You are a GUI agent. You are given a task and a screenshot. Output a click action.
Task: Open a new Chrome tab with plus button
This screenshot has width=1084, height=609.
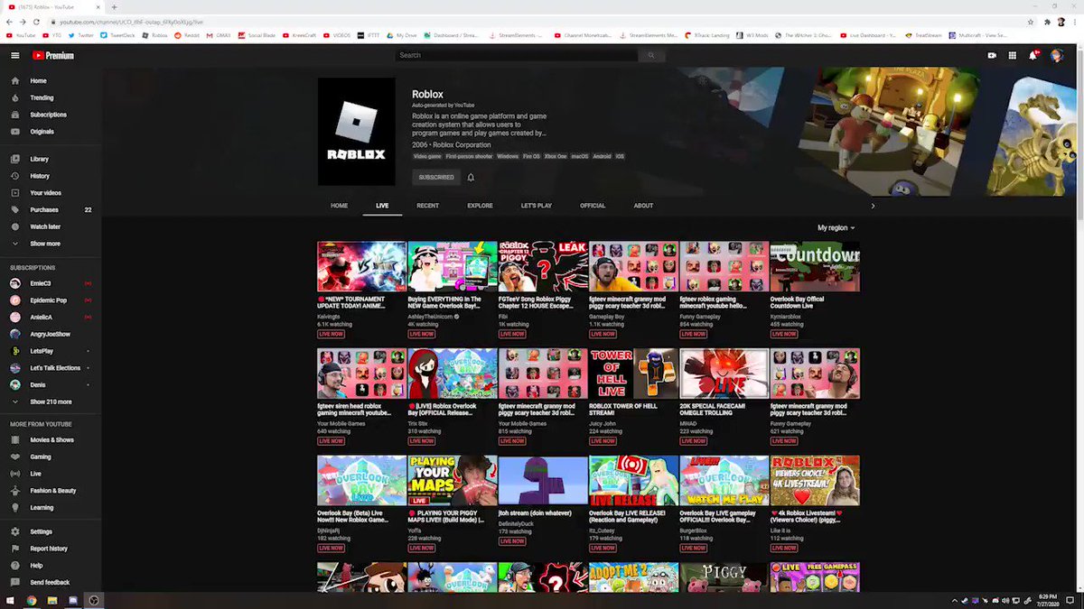pos(114,6)
